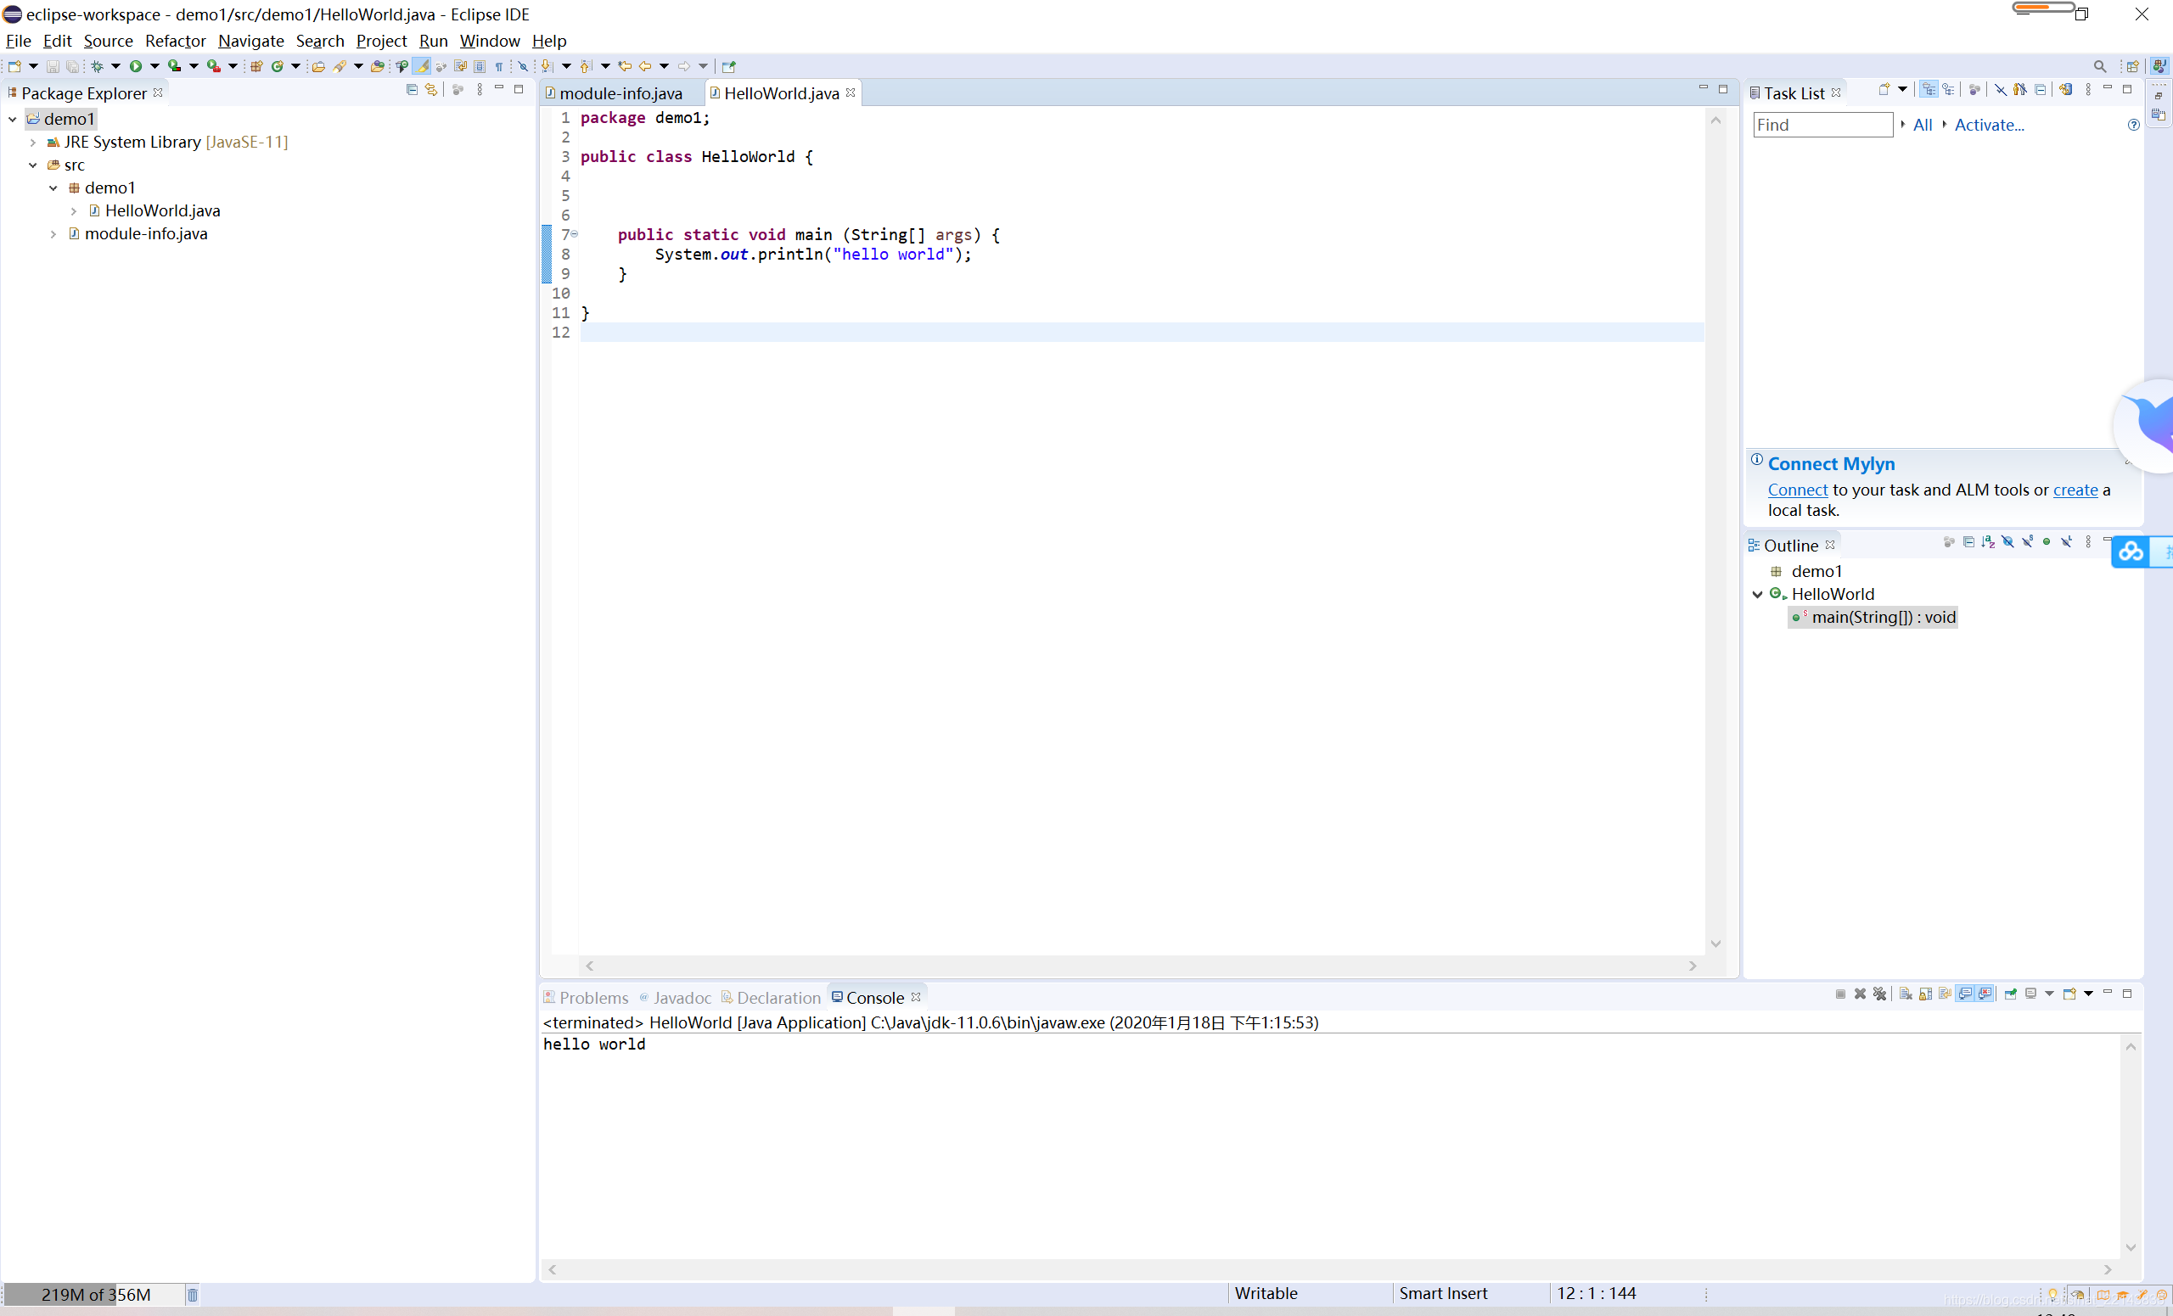The width and height of the screenshot is (2173, 1316).
Task: Open the Run button dropdown arrow
Action: click(154, 66)
